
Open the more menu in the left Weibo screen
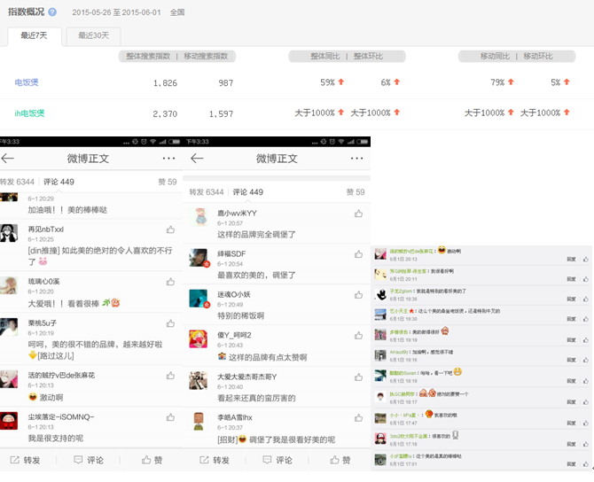coord(168,159)
